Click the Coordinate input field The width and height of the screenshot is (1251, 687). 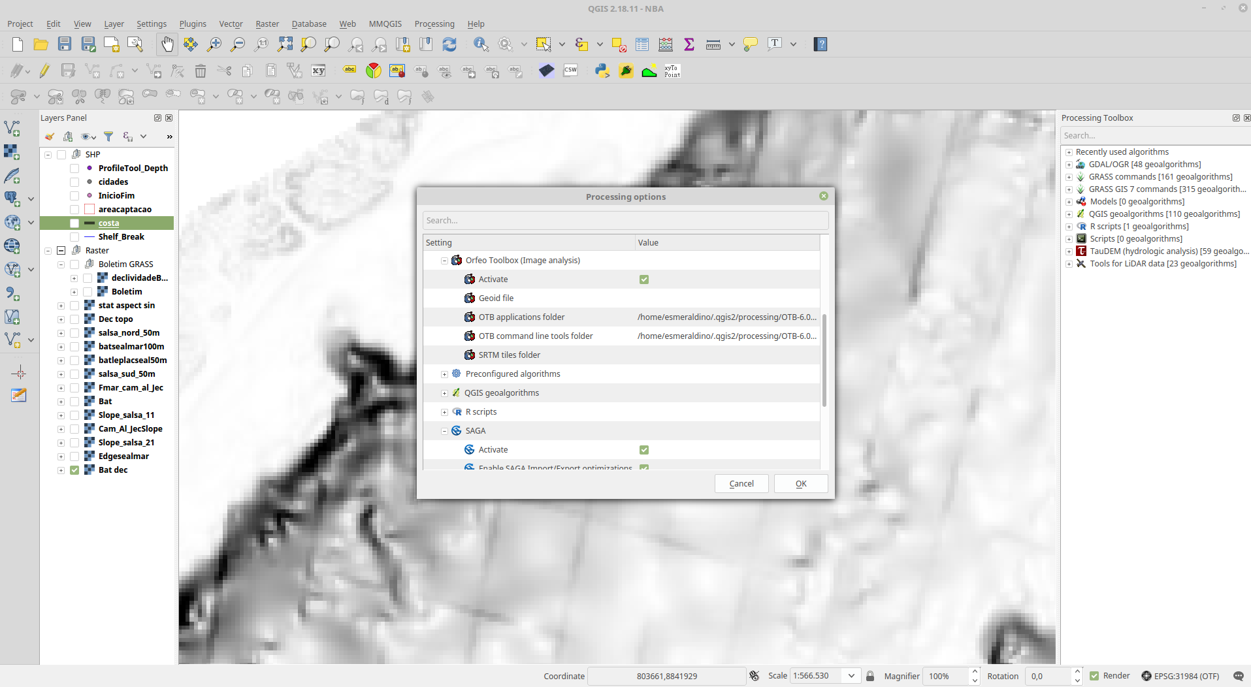[x=666, y=676]
